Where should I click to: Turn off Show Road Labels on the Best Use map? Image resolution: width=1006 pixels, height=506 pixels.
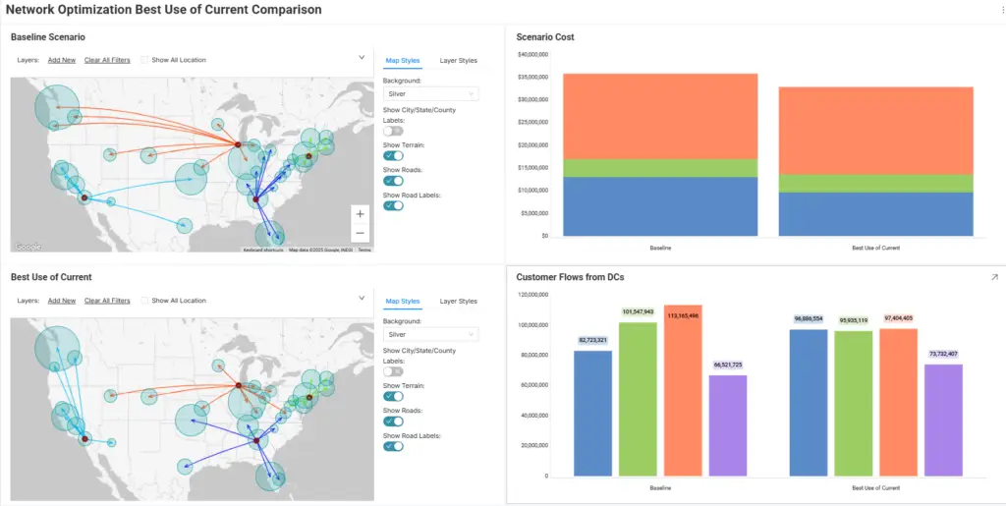tap(393, 446)
